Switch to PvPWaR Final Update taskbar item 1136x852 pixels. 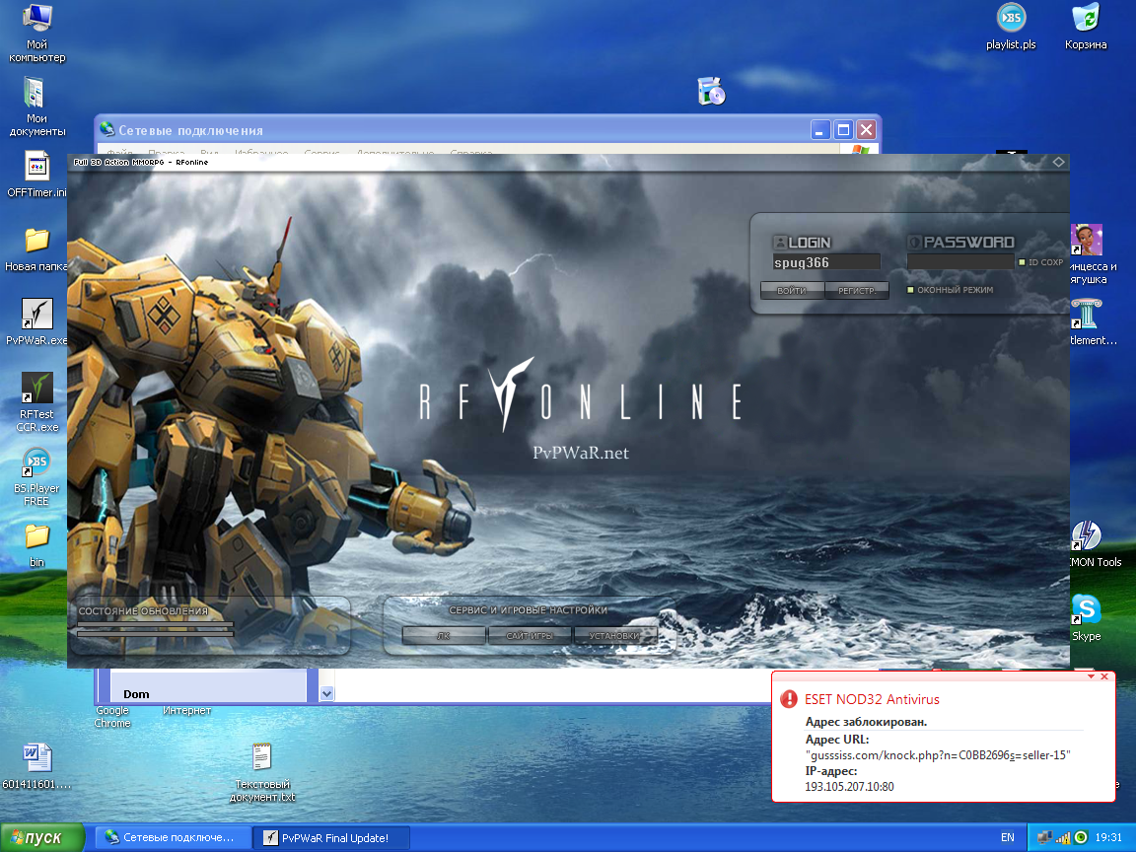[x=331, y=837]
